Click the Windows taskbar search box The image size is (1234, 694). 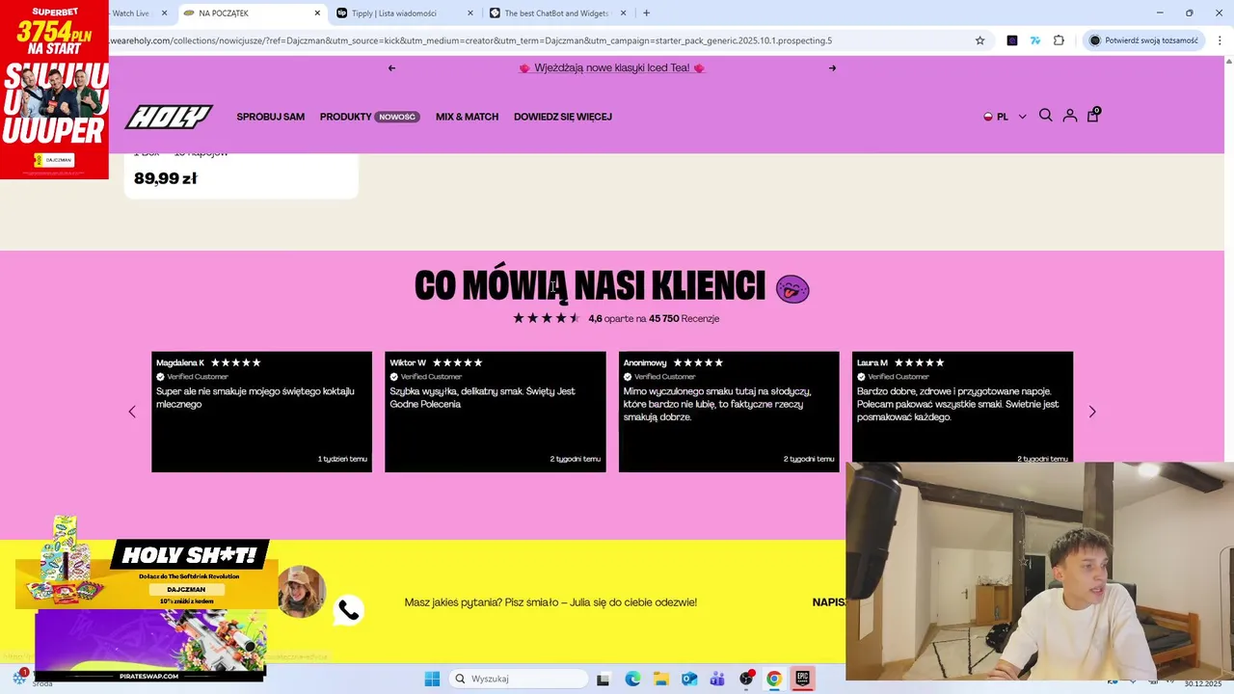tap(520, 679)
